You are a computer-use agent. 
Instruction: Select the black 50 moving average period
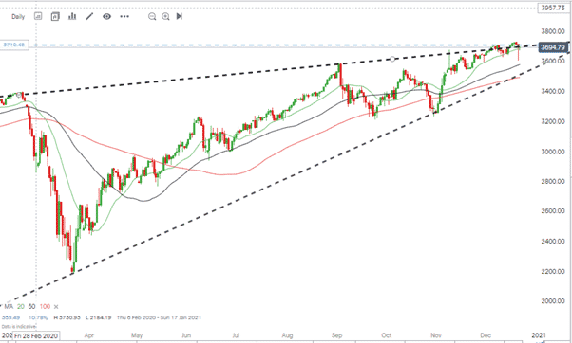(31, 307)
